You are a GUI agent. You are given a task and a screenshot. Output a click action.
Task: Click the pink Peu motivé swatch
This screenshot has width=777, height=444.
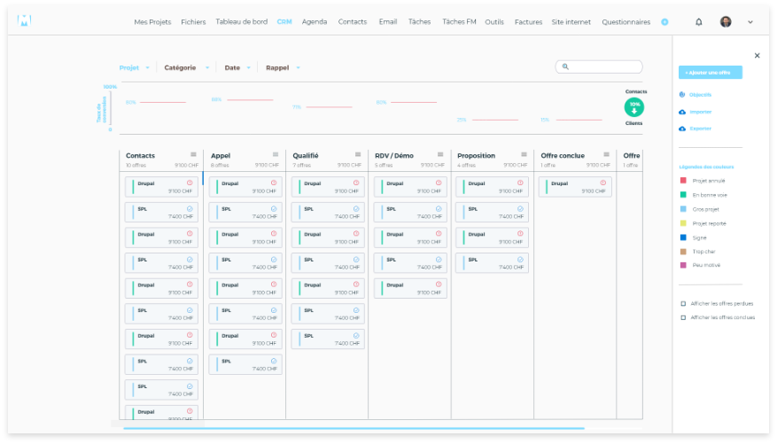(683, 265)
